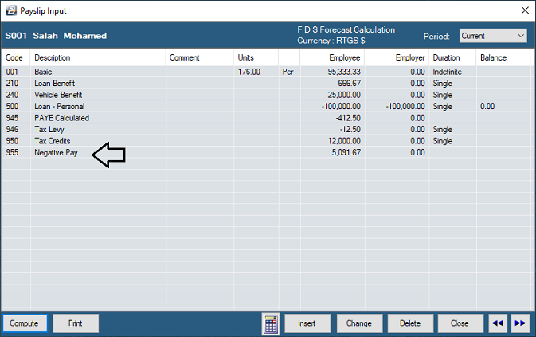Close the Payslip Input window with X
The height and width of the screenshot is (337, 536).
pos(525,10)
